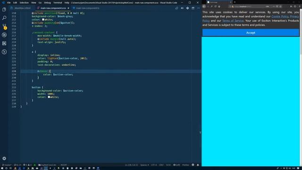Click the first editor toolbar icon before the eye
302x170 pixels.
point(176,8)
